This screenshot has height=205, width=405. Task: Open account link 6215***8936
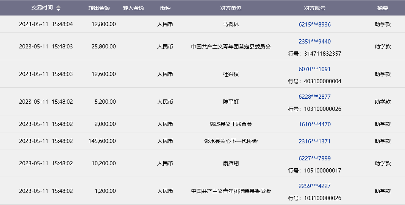pos(314,25)
